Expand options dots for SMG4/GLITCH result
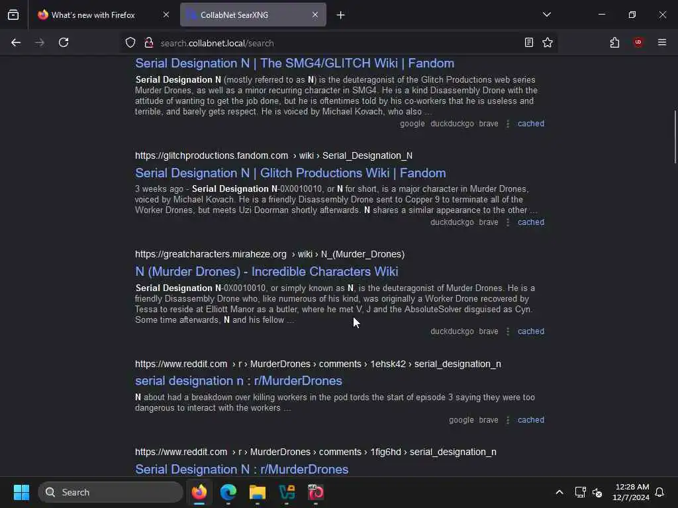The width and height of the screenshot is (678, 508). [508, 124]
